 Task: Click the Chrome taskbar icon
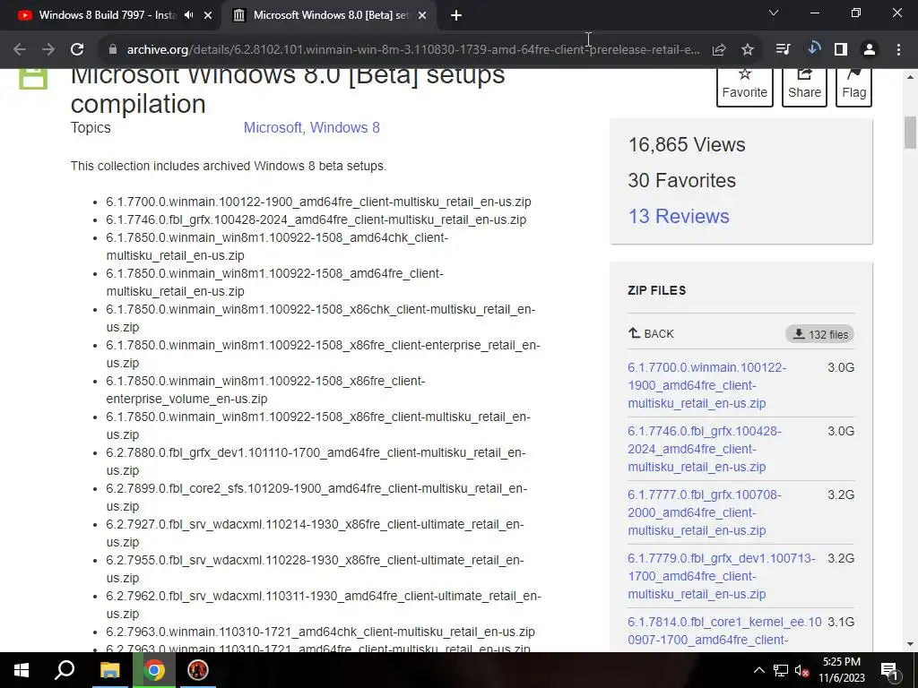[x=154, y=670]
